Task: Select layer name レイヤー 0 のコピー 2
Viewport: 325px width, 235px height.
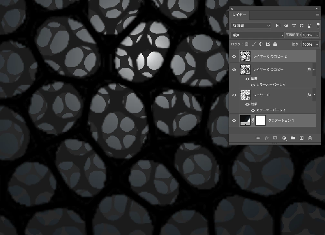Action: tap(270, 56)
